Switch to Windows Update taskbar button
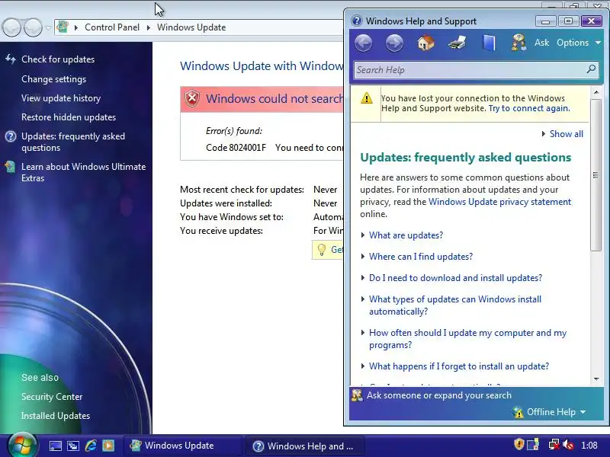Viewport: 610px width, 457px height. click(184, 446)
